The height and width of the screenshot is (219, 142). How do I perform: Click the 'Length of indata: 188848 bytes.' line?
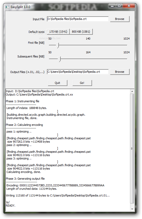point(26,108)
